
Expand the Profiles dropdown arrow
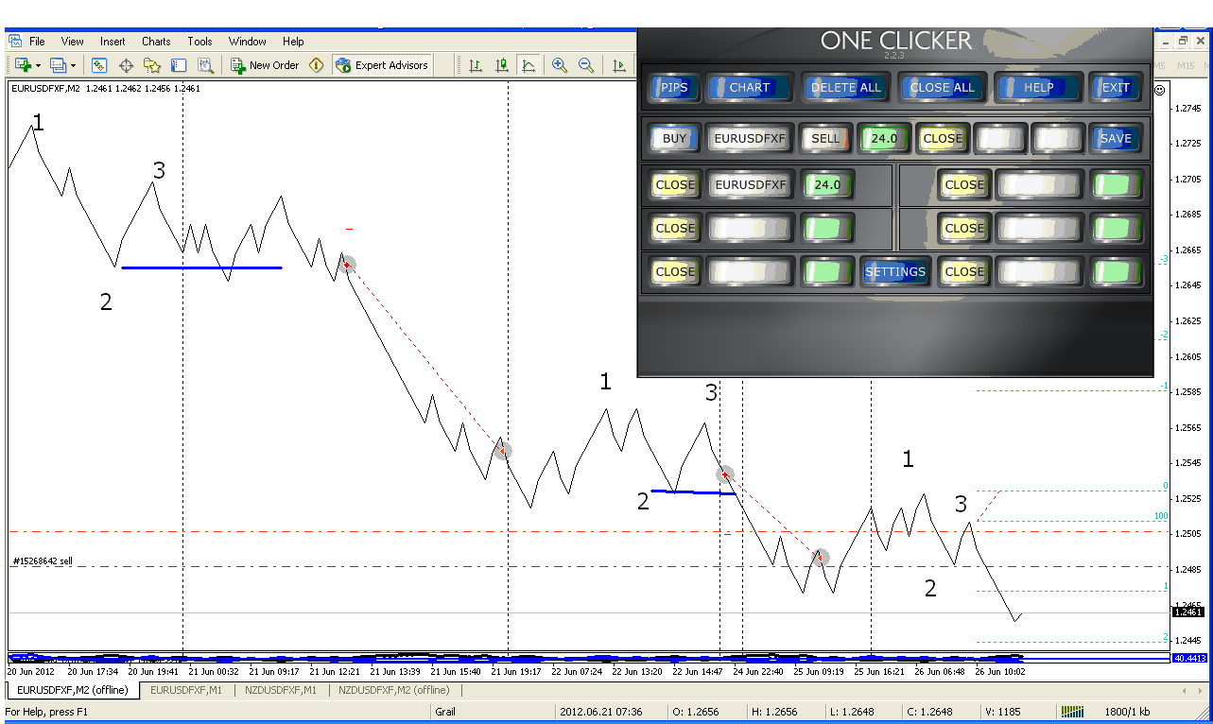click(73, 65)
